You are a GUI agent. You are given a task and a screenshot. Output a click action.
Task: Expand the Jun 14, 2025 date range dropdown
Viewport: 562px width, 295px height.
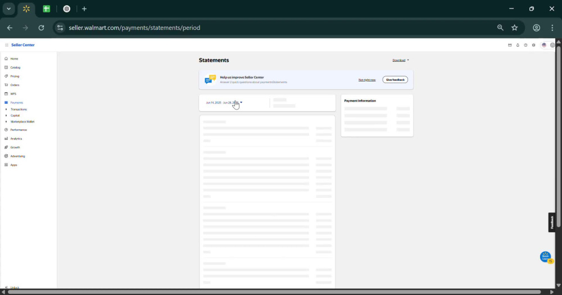coord(224,102)
